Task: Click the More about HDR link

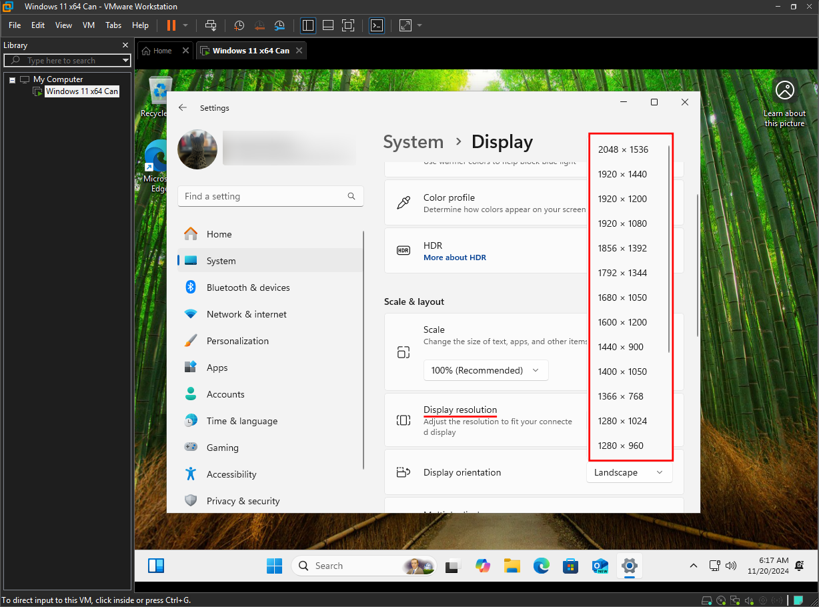Action: point(455,257)
